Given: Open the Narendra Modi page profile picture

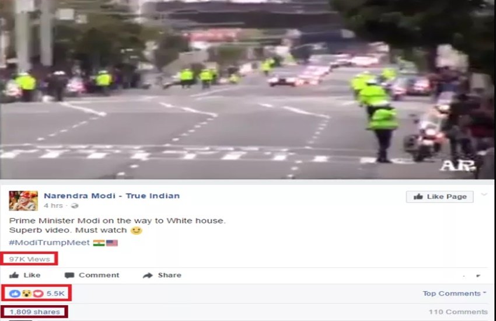Looking at the screenshot, I should [x=23, y=201].
